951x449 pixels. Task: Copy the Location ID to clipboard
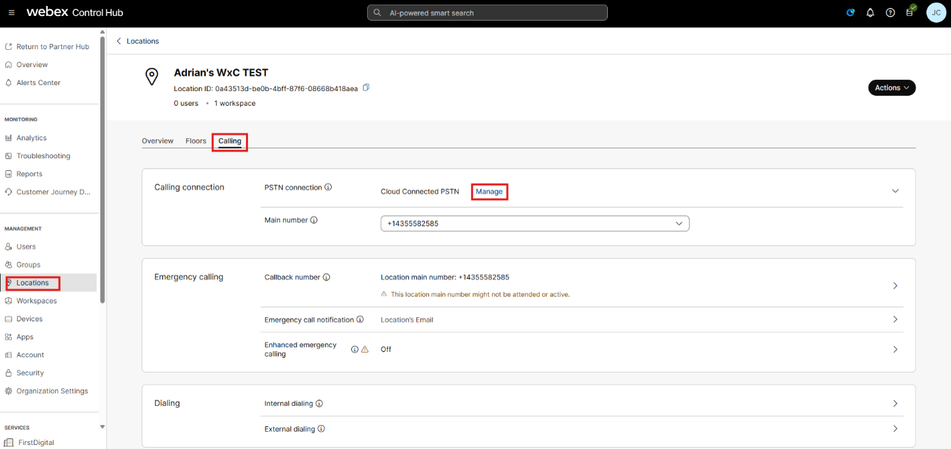pyautogui.click(x=366, y=88)
